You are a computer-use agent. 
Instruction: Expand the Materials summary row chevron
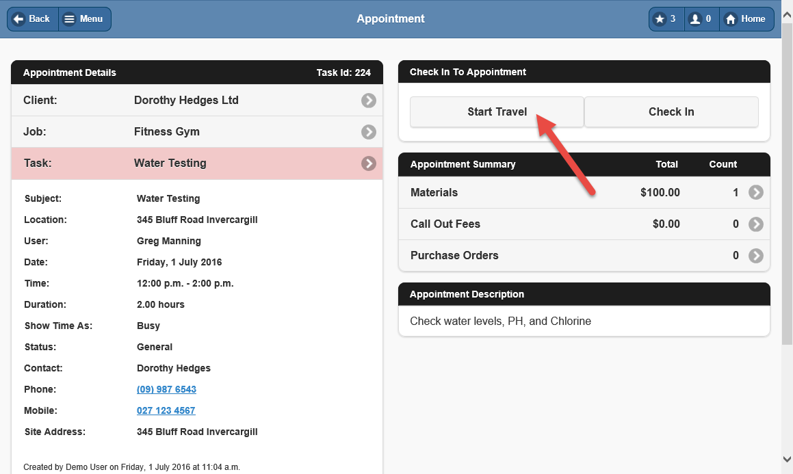[756, 192]
